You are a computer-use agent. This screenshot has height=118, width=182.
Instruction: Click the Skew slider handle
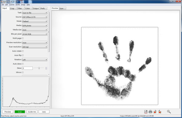[x=39, y=68]
